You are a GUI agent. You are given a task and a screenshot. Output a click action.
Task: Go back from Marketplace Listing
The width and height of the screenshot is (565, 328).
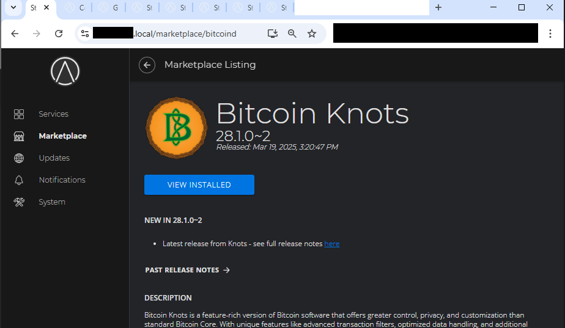147,65
